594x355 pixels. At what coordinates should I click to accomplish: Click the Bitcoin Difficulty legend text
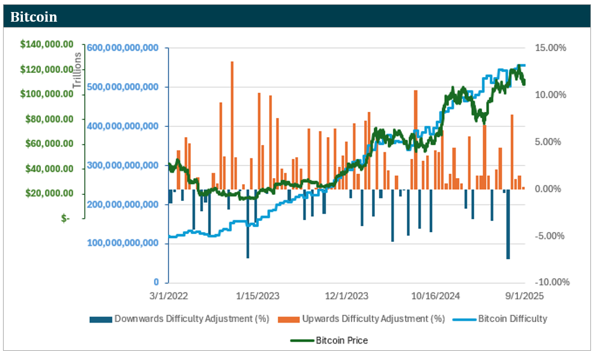pyautogui.click(x=513, y=319)
